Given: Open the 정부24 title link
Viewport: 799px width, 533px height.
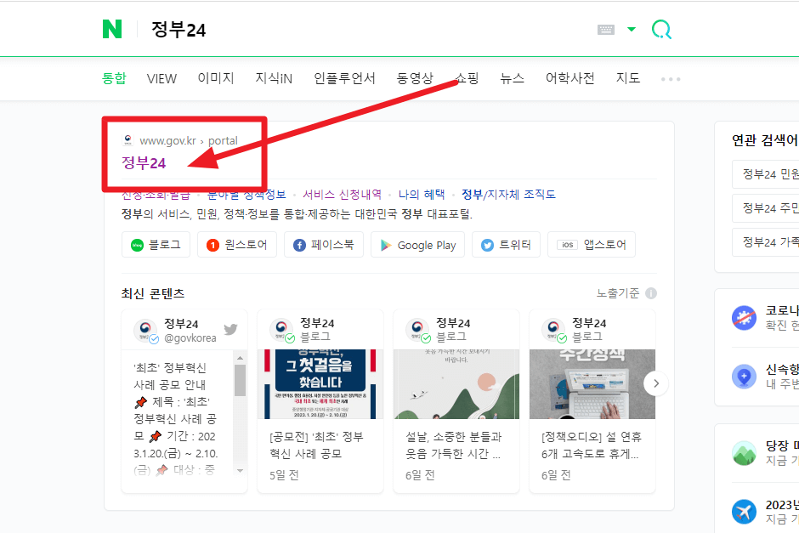Looking at the screenshot, I should 144,163.
